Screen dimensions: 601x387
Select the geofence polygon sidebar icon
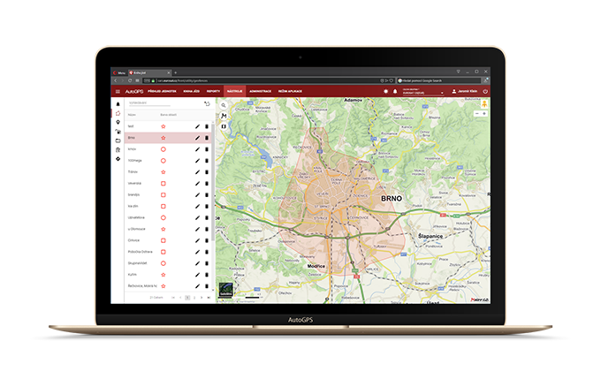pos(118,113)
